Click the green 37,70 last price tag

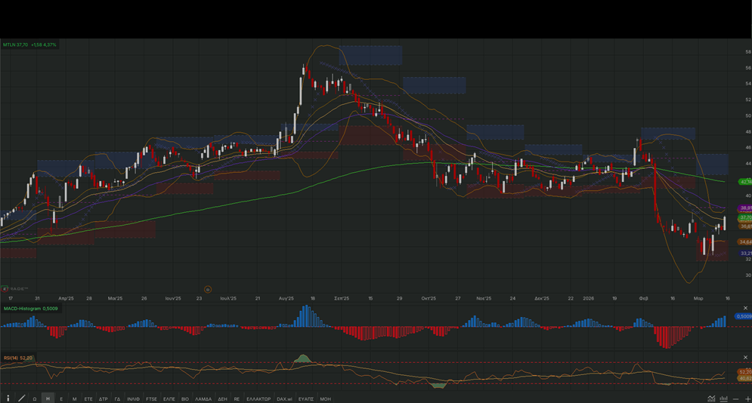pyautogui.click(x=745, y=217)
